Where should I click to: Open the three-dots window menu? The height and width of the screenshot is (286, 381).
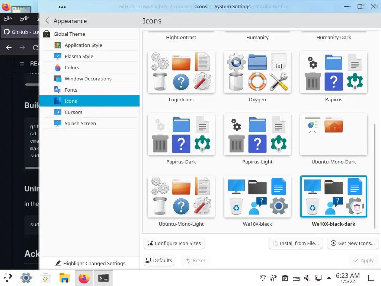(x=62, y=7)
